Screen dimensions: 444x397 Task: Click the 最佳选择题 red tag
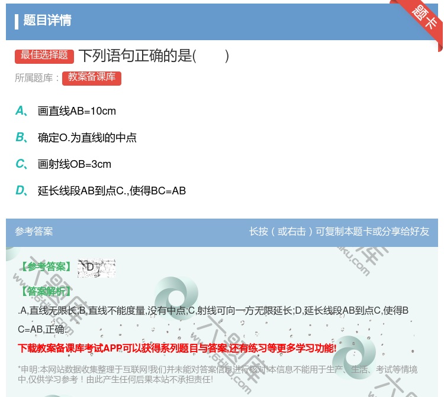point(44,56)
